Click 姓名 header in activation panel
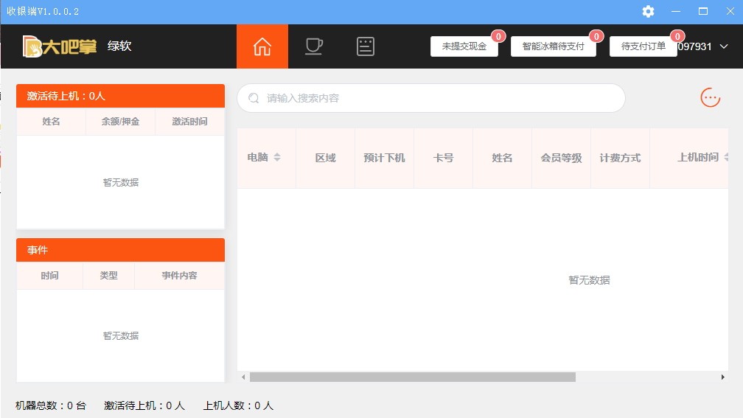 click(51, 122)
